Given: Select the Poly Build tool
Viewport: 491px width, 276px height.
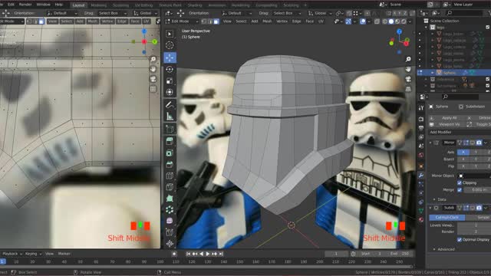Looking at the screenshot, I should (x=170, y=198).
